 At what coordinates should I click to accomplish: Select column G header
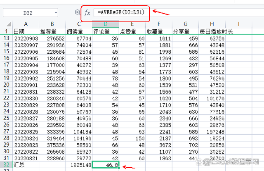tap(186, 24)
